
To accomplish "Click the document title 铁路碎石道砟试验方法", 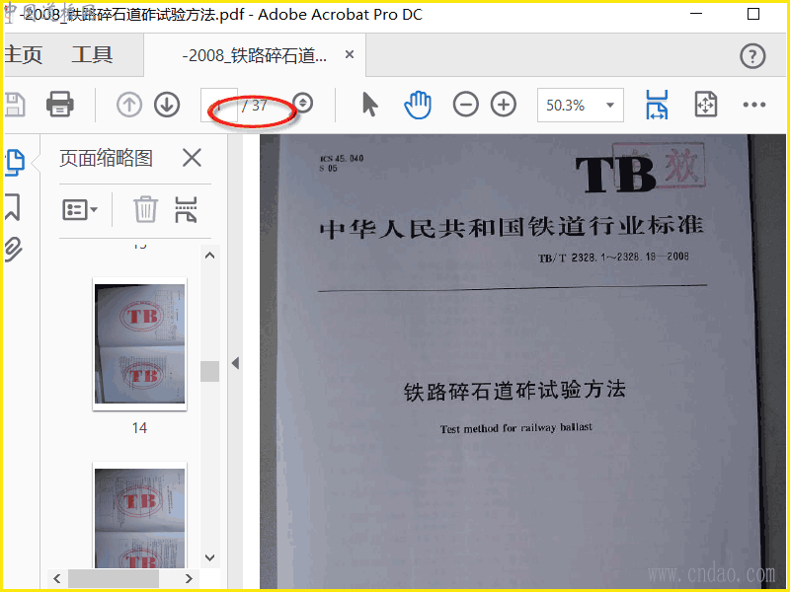I will [x=514, y=390].
